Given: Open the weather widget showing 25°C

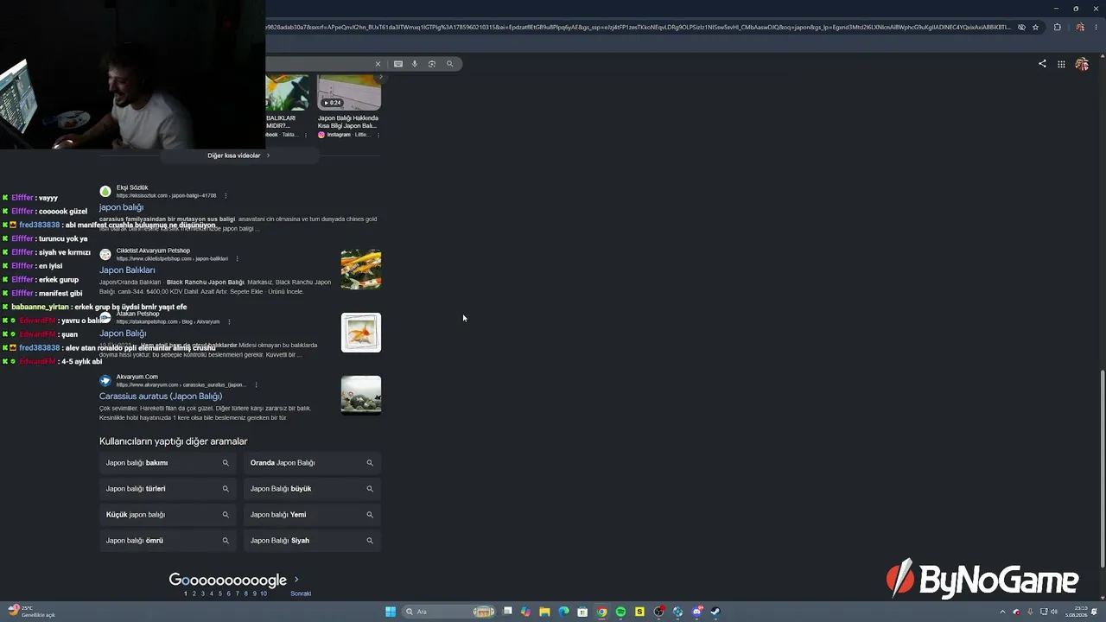Looking at the screenshot, I should [x=30, y=612].
